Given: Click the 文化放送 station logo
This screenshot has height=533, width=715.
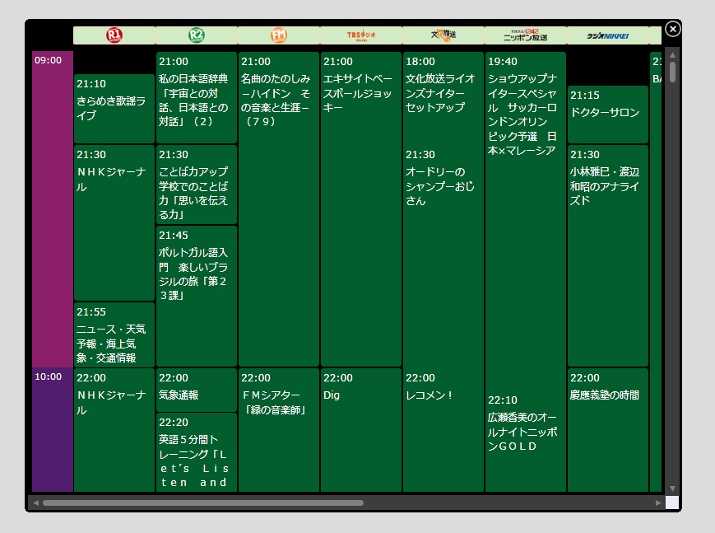Looking at the screenshot, I should tap(443, 35).
